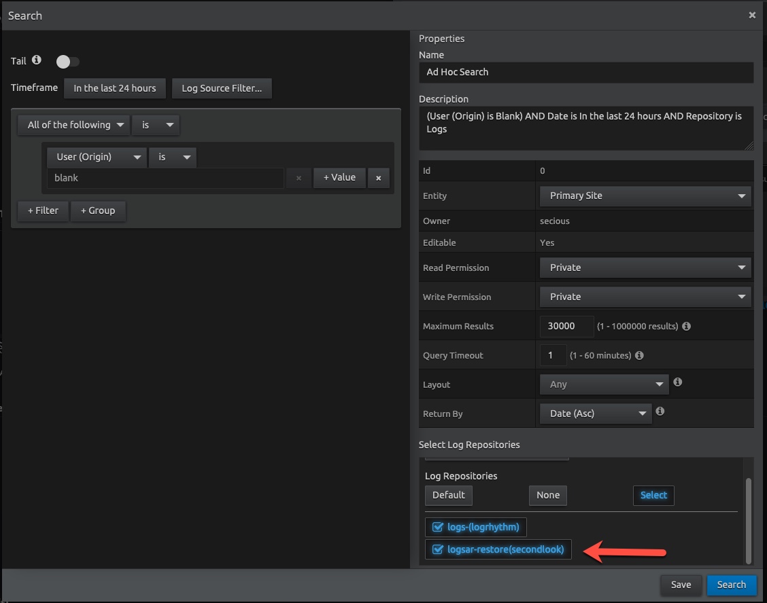Viewport: 767px width, 603px height.
Task: Remove the User (Origin) filter row
Action: coord(378,178)
